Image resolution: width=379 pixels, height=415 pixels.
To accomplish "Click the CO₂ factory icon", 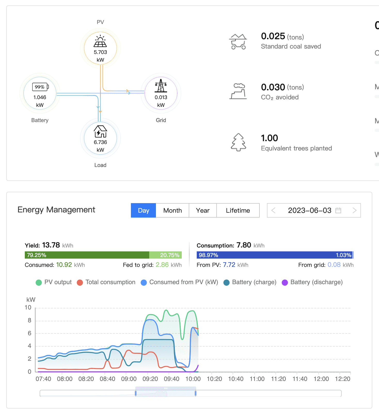I will [x=238, y=91].
